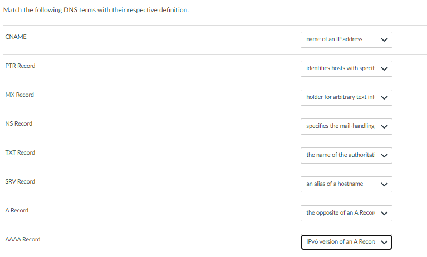Screen dimensions: 427x257
Task: Select the MX Record term text
Action: point(19,95)
